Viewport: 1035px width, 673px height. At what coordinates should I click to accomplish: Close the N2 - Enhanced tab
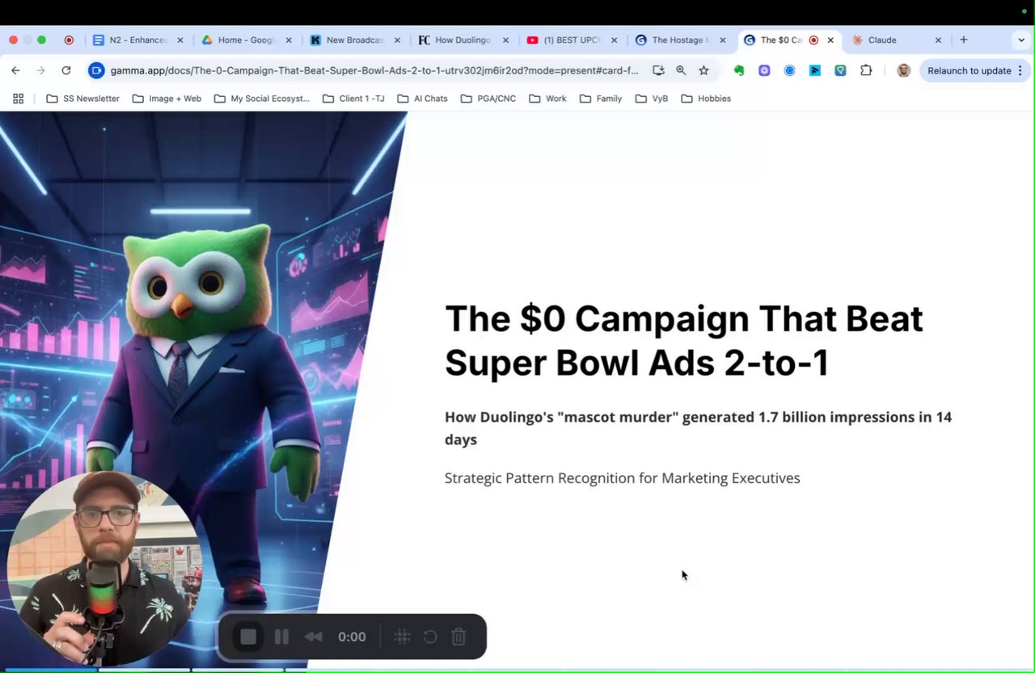(x=180, y=40)
